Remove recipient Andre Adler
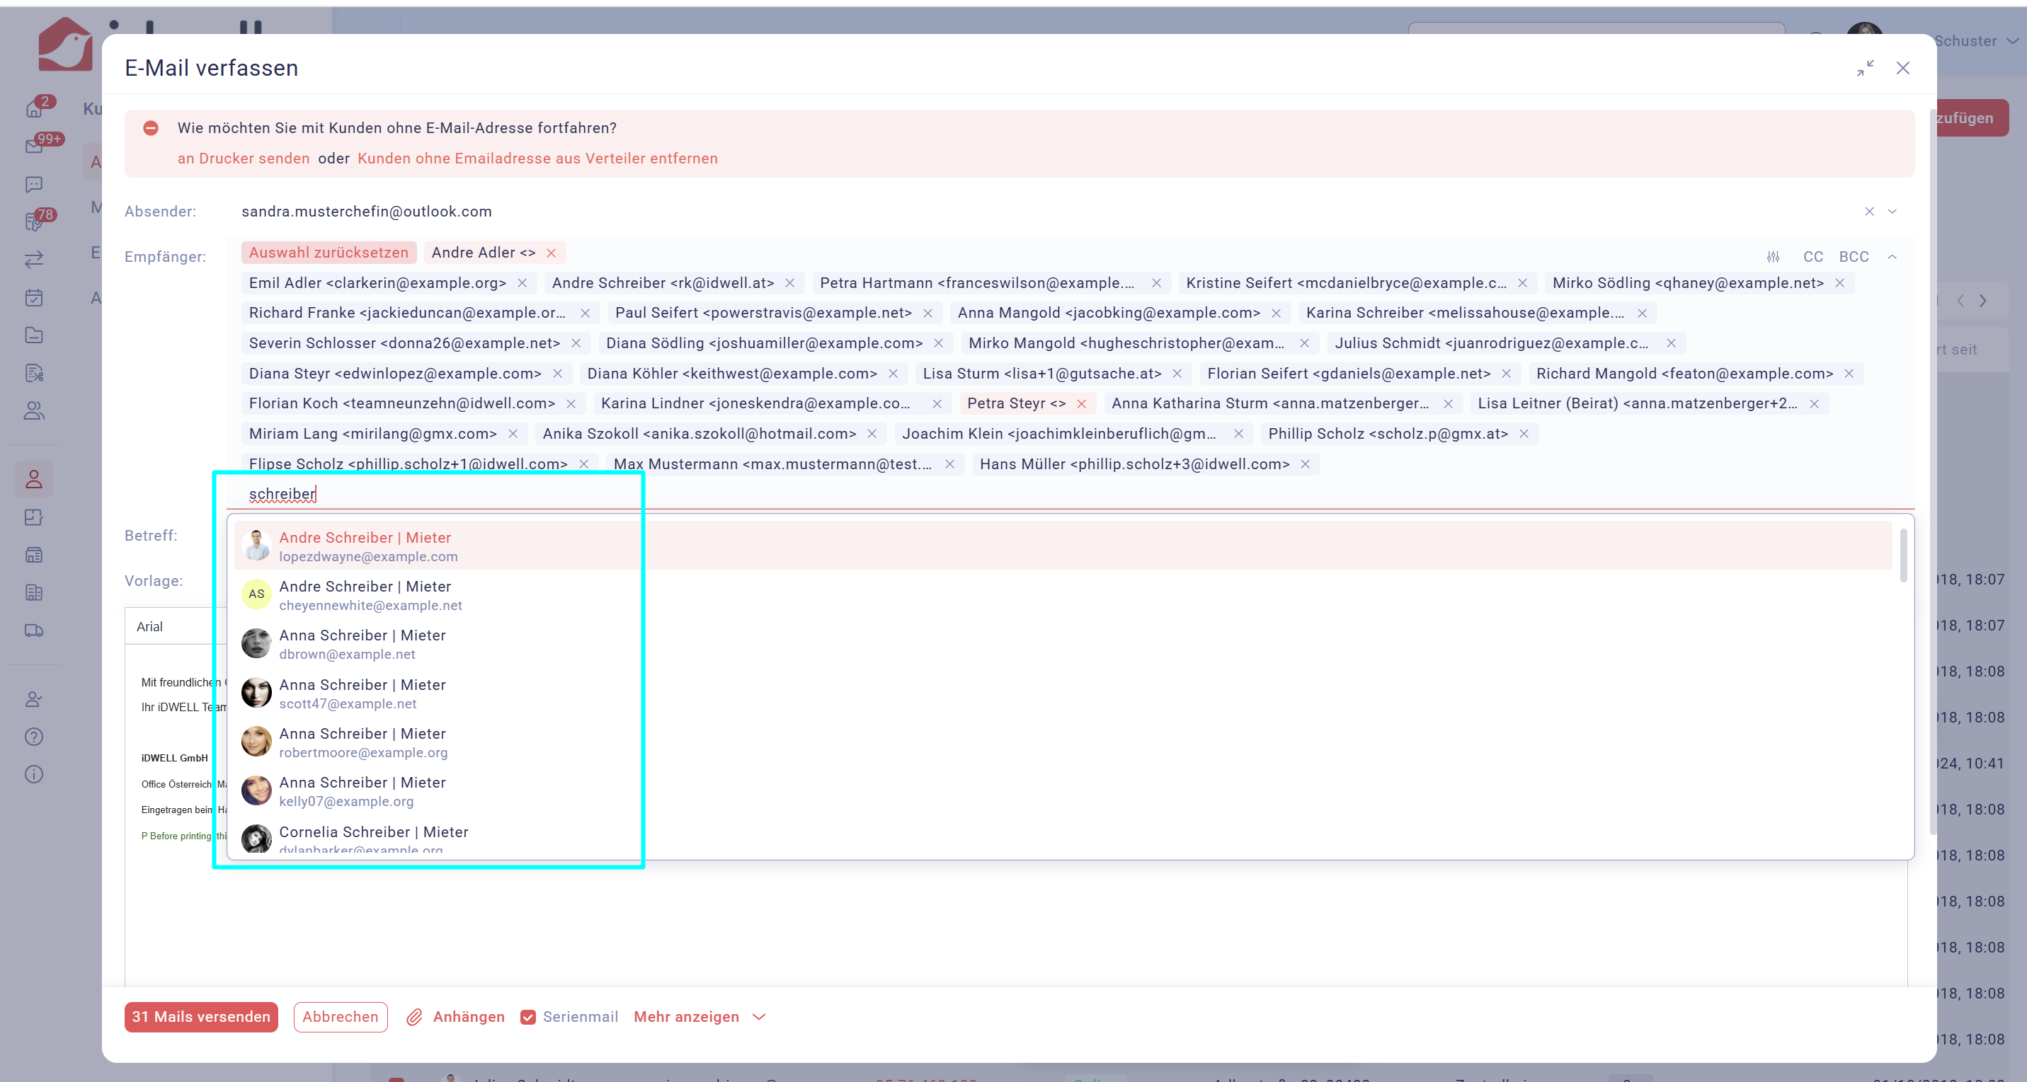The image size is (2027, 1082). (552, 253)
